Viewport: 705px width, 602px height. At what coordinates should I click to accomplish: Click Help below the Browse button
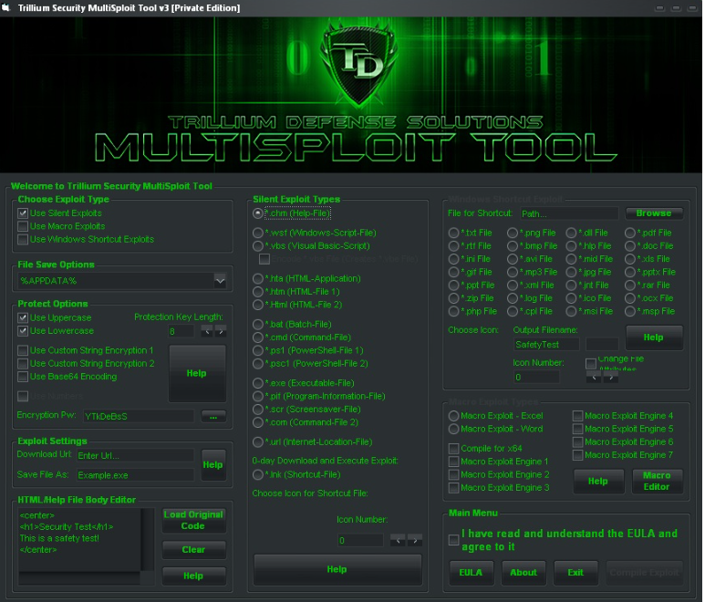click(x=654, y=337)
